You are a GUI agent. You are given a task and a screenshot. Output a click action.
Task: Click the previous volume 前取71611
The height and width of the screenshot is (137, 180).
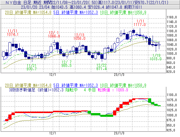(133, 7)
